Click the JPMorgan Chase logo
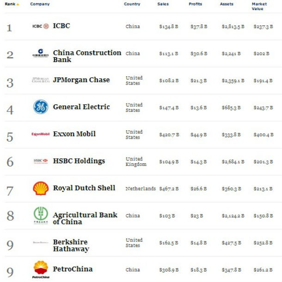 click(x=41, y=80)
